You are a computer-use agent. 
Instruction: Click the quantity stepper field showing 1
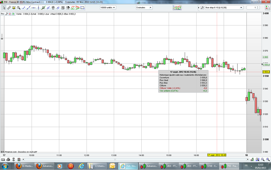(x=253, y=8)
